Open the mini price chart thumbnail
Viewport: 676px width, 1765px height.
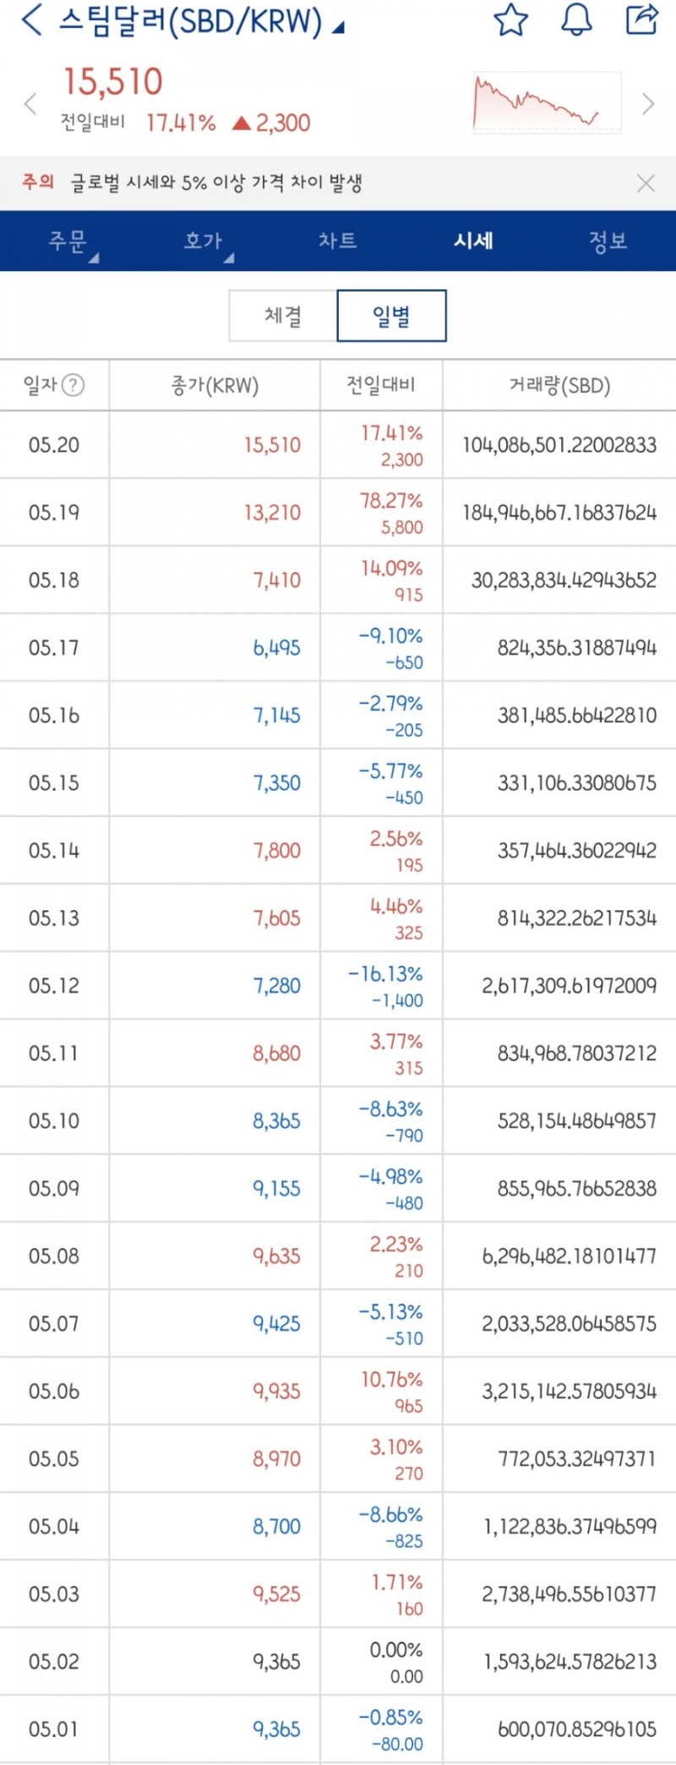pyautogui.click(x=547, y=103)
